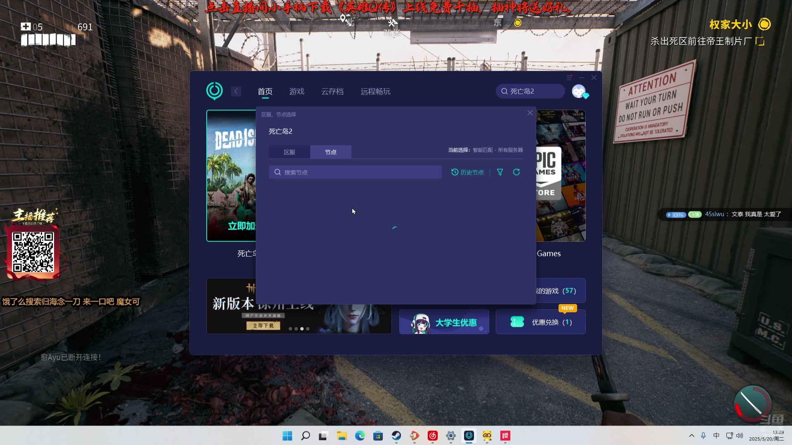Open the 首页 home tab

pos(265,91)
